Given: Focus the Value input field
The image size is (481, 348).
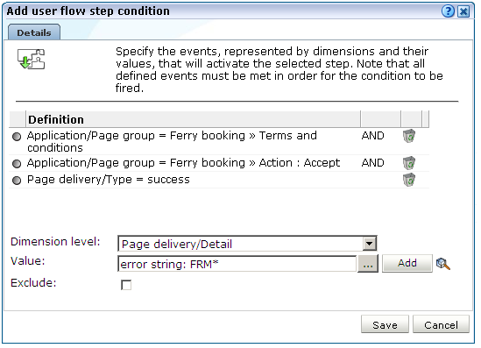Looking at the screenshot, I should (237, 264).
